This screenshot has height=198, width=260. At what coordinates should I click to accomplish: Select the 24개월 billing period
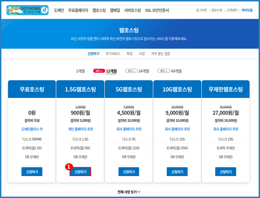coord(144,71)
